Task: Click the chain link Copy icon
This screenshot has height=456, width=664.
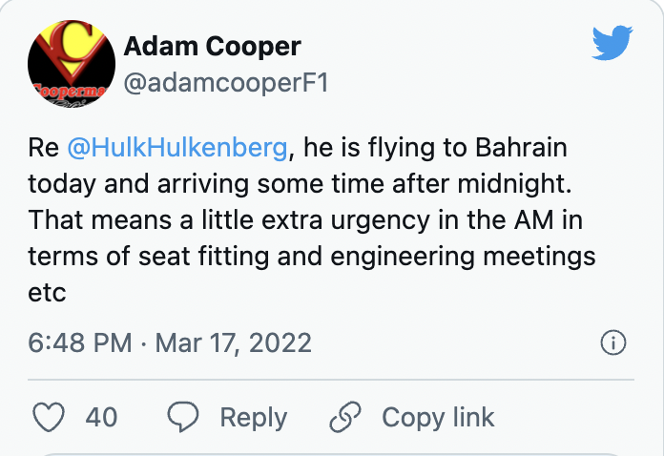Action: (x=342, y=417)
